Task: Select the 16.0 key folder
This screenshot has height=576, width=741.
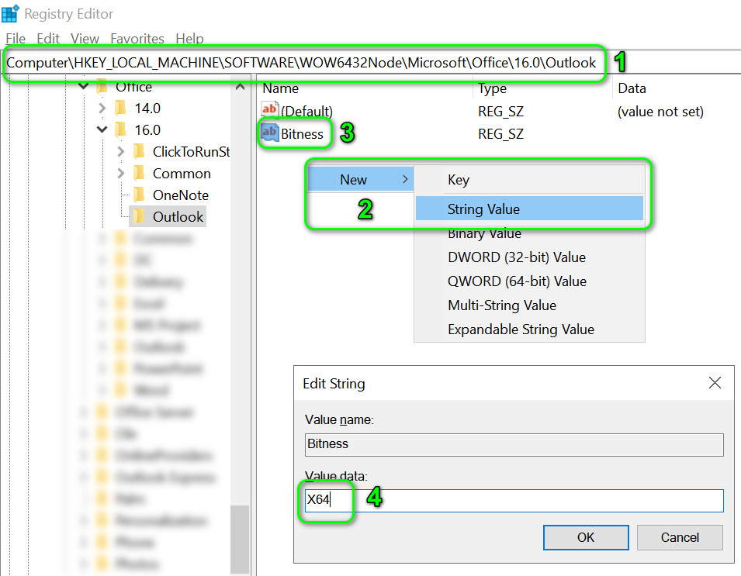Action: [147, 129]
